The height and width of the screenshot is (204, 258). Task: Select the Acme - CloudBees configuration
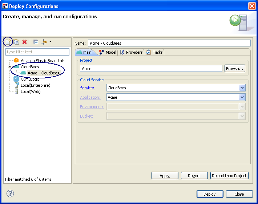(x=43, y=73)
